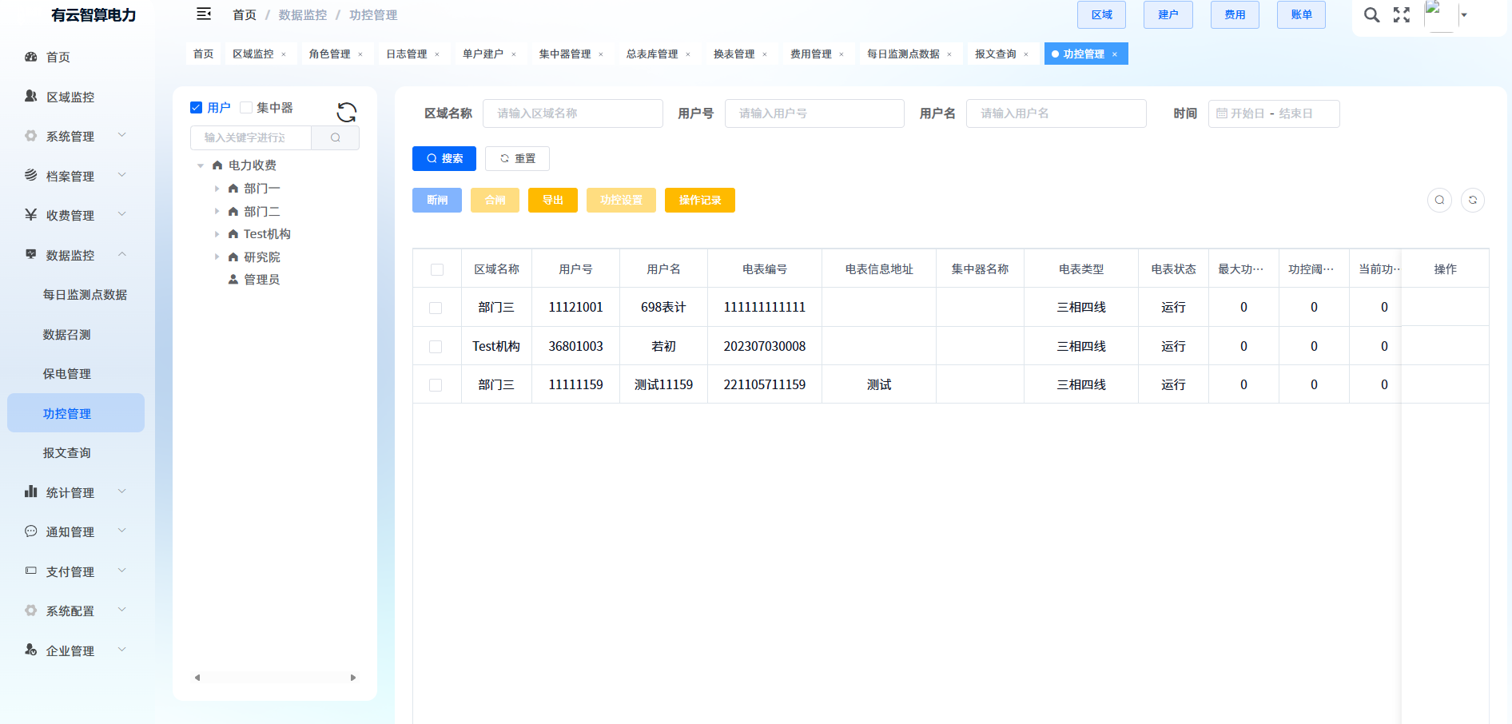Collapse the sidebar with the hamburger icon
Screen dimensions: 1512x724
point(204,14)
